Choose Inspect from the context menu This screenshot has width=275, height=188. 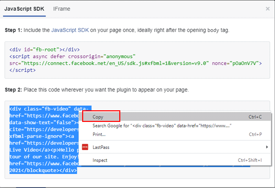click(175, 160)
